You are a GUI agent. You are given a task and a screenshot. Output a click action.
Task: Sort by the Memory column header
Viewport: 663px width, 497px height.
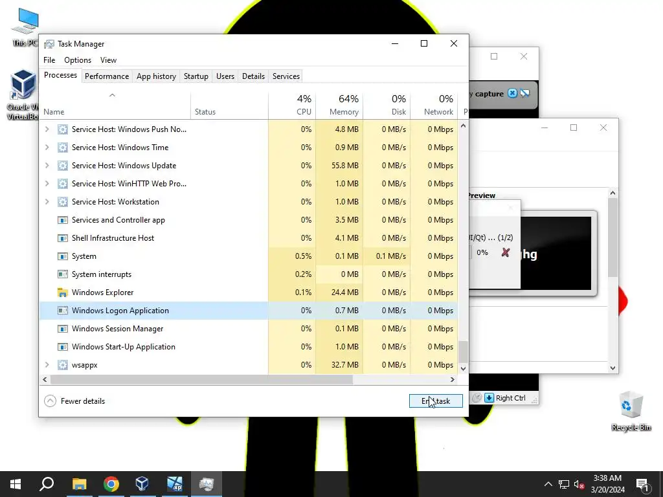[x=339, y=105]
